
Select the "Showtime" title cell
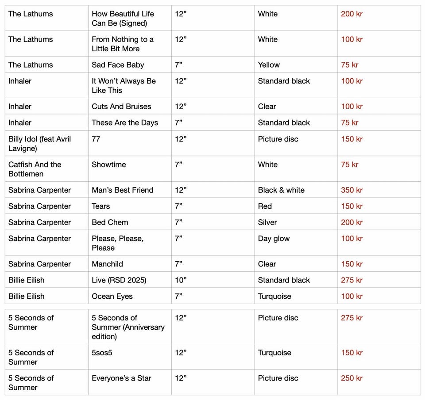109,165
